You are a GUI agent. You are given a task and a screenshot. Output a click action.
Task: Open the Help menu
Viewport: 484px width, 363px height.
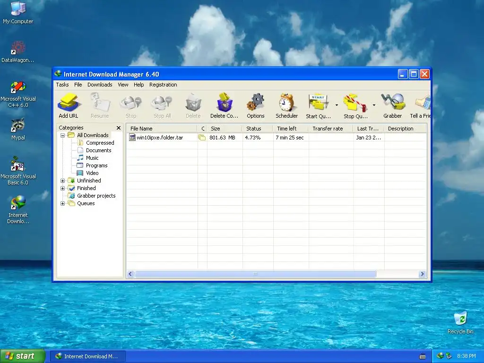[x=138, y=85]
